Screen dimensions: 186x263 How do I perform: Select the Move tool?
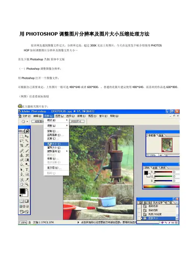(27, 136)
